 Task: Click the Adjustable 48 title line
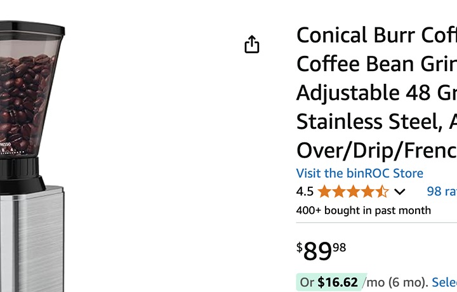point(376,93)
